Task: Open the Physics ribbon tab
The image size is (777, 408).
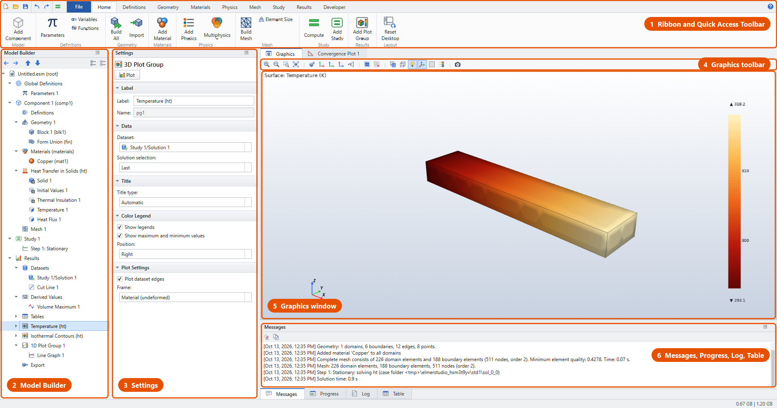Action: (x=230, y=7)
